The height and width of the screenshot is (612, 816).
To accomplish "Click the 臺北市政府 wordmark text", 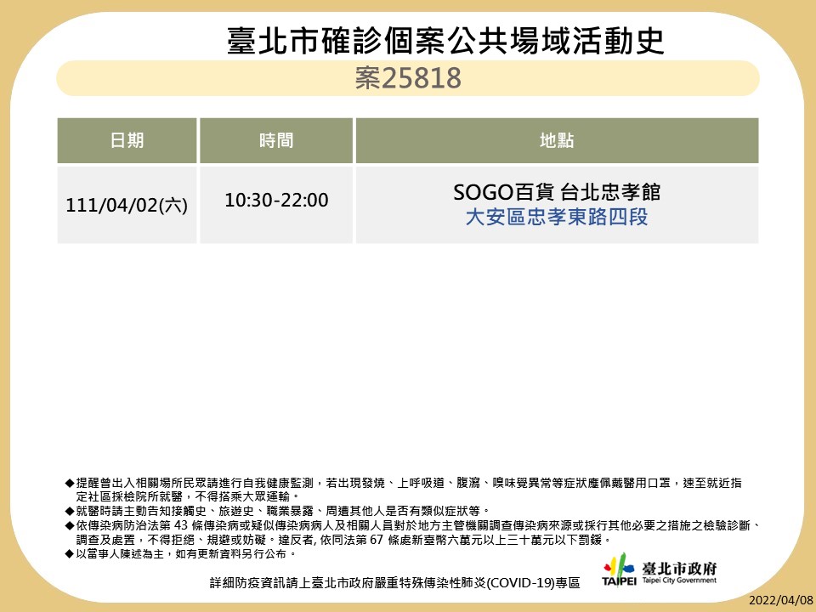I will point(679,568).
